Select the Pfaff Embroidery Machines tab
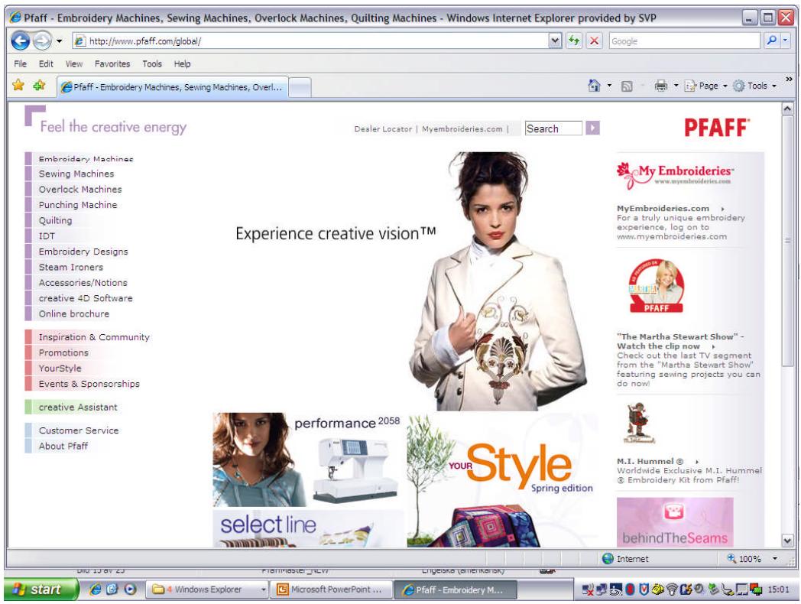Viewport: 801px width, 604px height. (x=172, y=87)
